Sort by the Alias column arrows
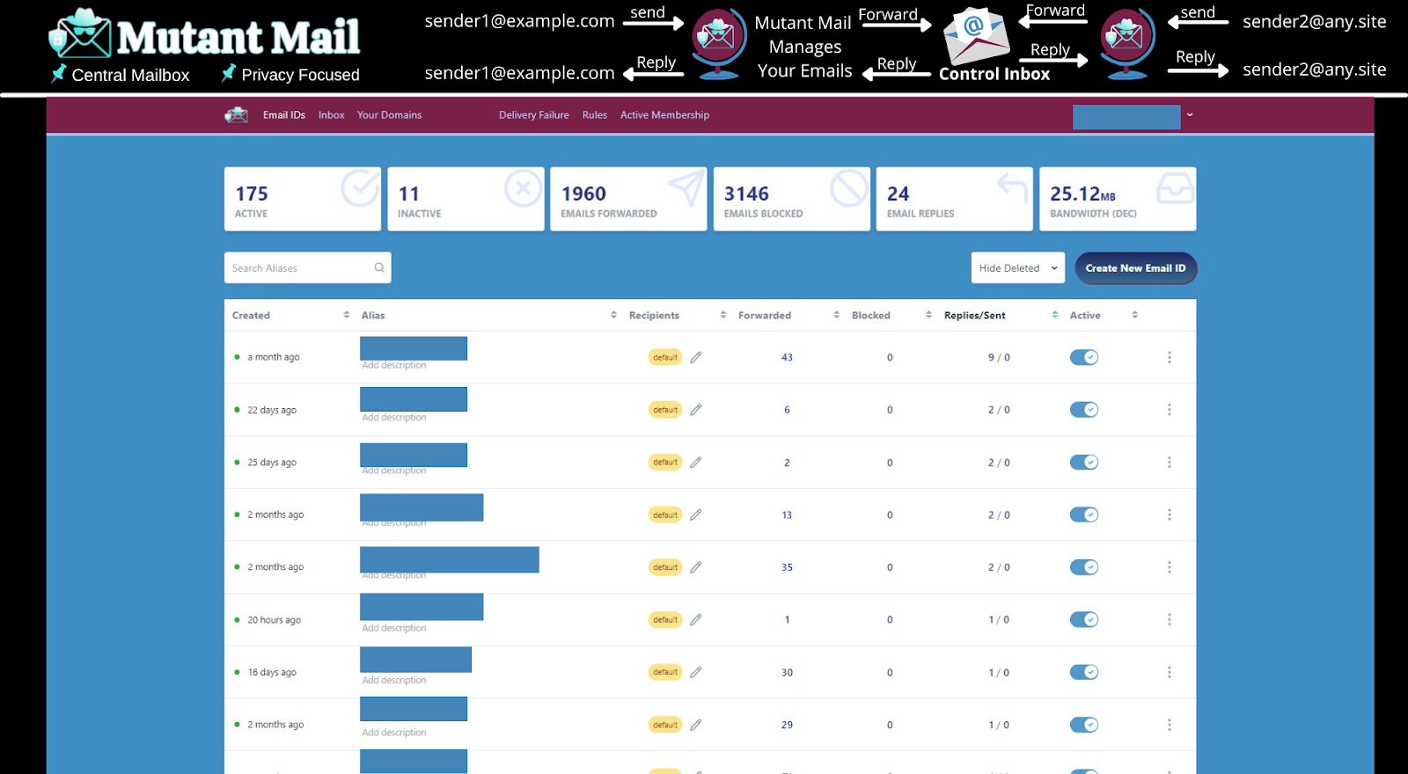This screenshot has width=1408, height=774. click(613, 315)
